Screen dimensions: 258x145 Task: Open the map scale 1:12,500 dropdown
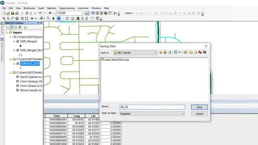82,13
